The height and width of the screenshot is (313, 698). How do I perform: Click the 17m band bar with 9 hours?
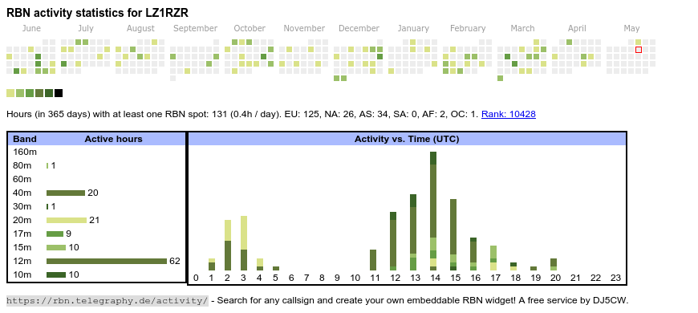[55, 234]
